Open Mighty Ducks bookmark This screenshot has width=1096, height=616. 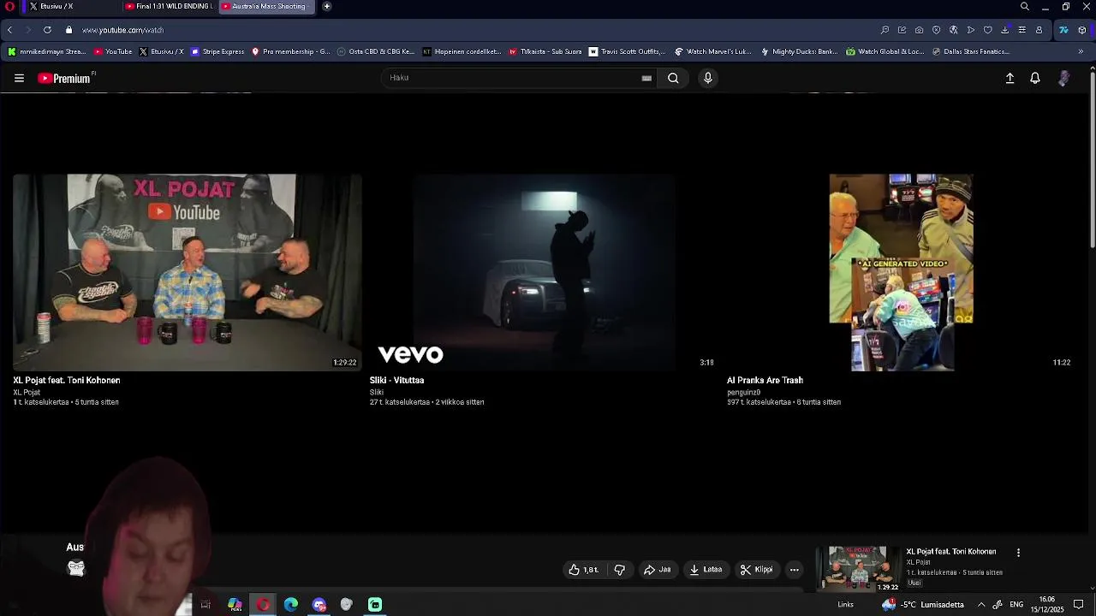click(799, 51)
